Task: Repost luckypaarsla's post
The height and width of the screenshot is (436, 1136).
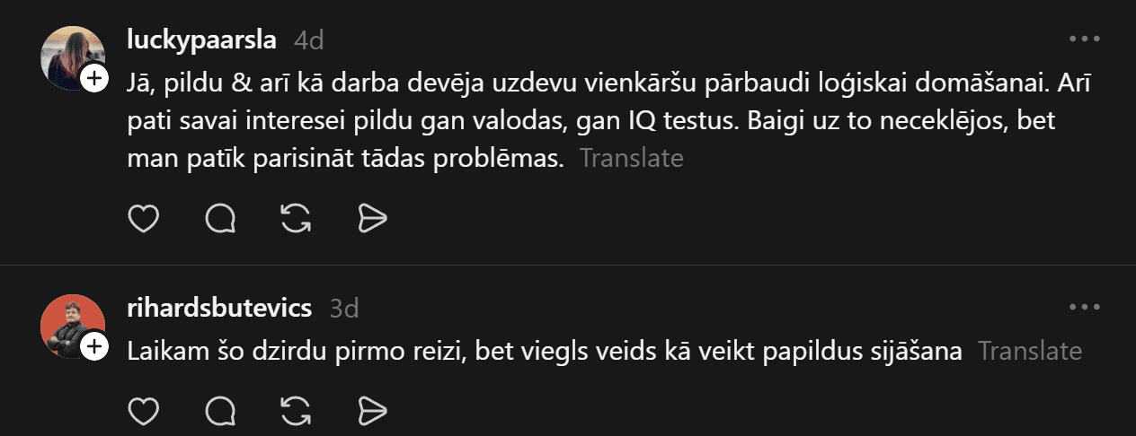Action: pos(296,218)
